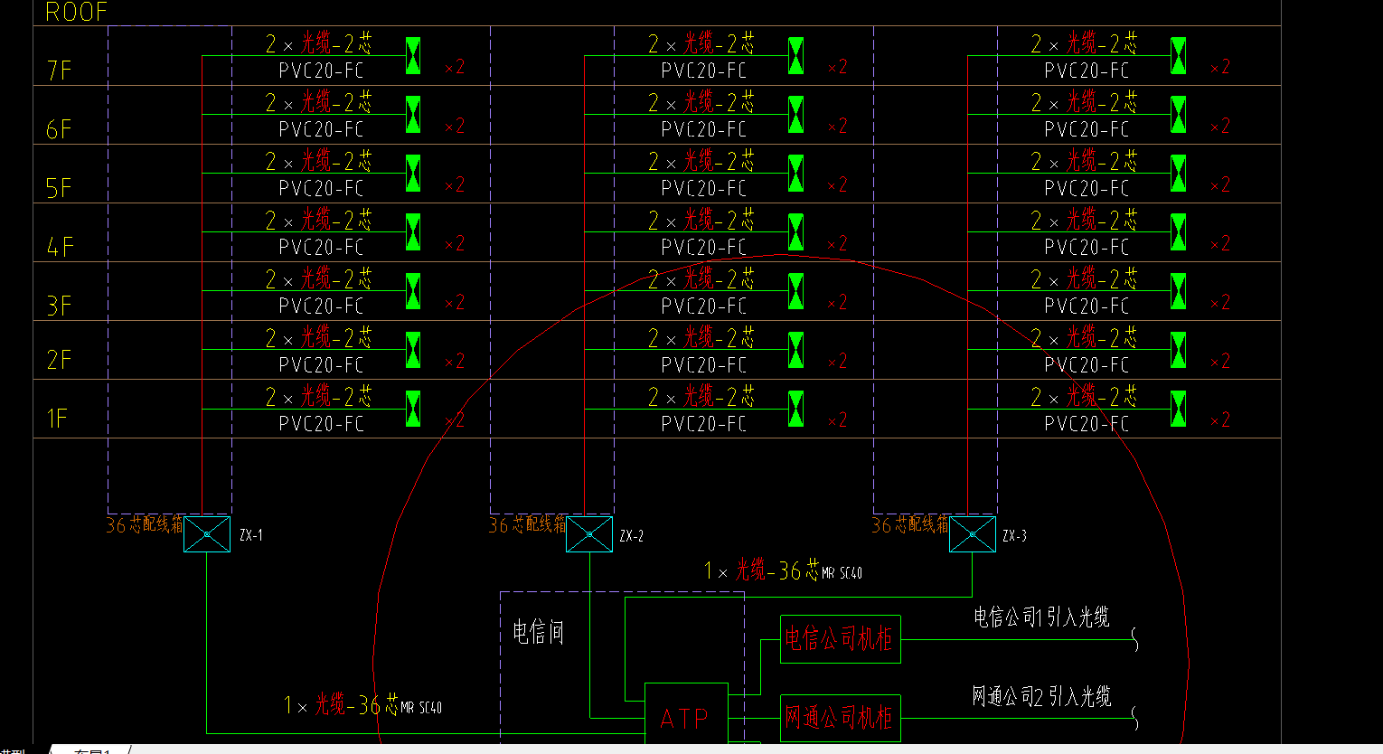Click the 4F green terminal symbol on ZX-3 riser
Screen dimensions: 1383x754
1179,231
